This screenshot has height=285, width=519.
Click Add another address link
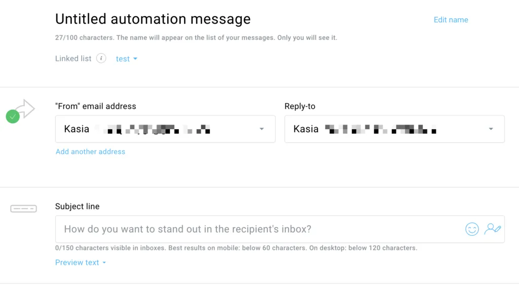coord(90,152)
